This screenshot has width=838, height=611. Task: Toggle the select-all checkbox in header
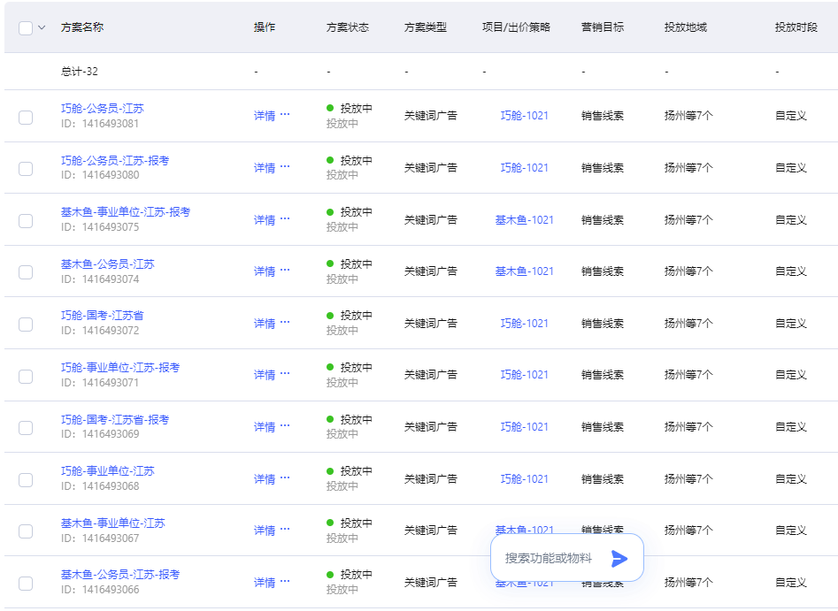26,27
